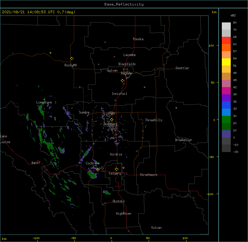The width and height of the screenshot is (248, 242).
Task: Click the Calgary city label
Action: coord(115,173)
